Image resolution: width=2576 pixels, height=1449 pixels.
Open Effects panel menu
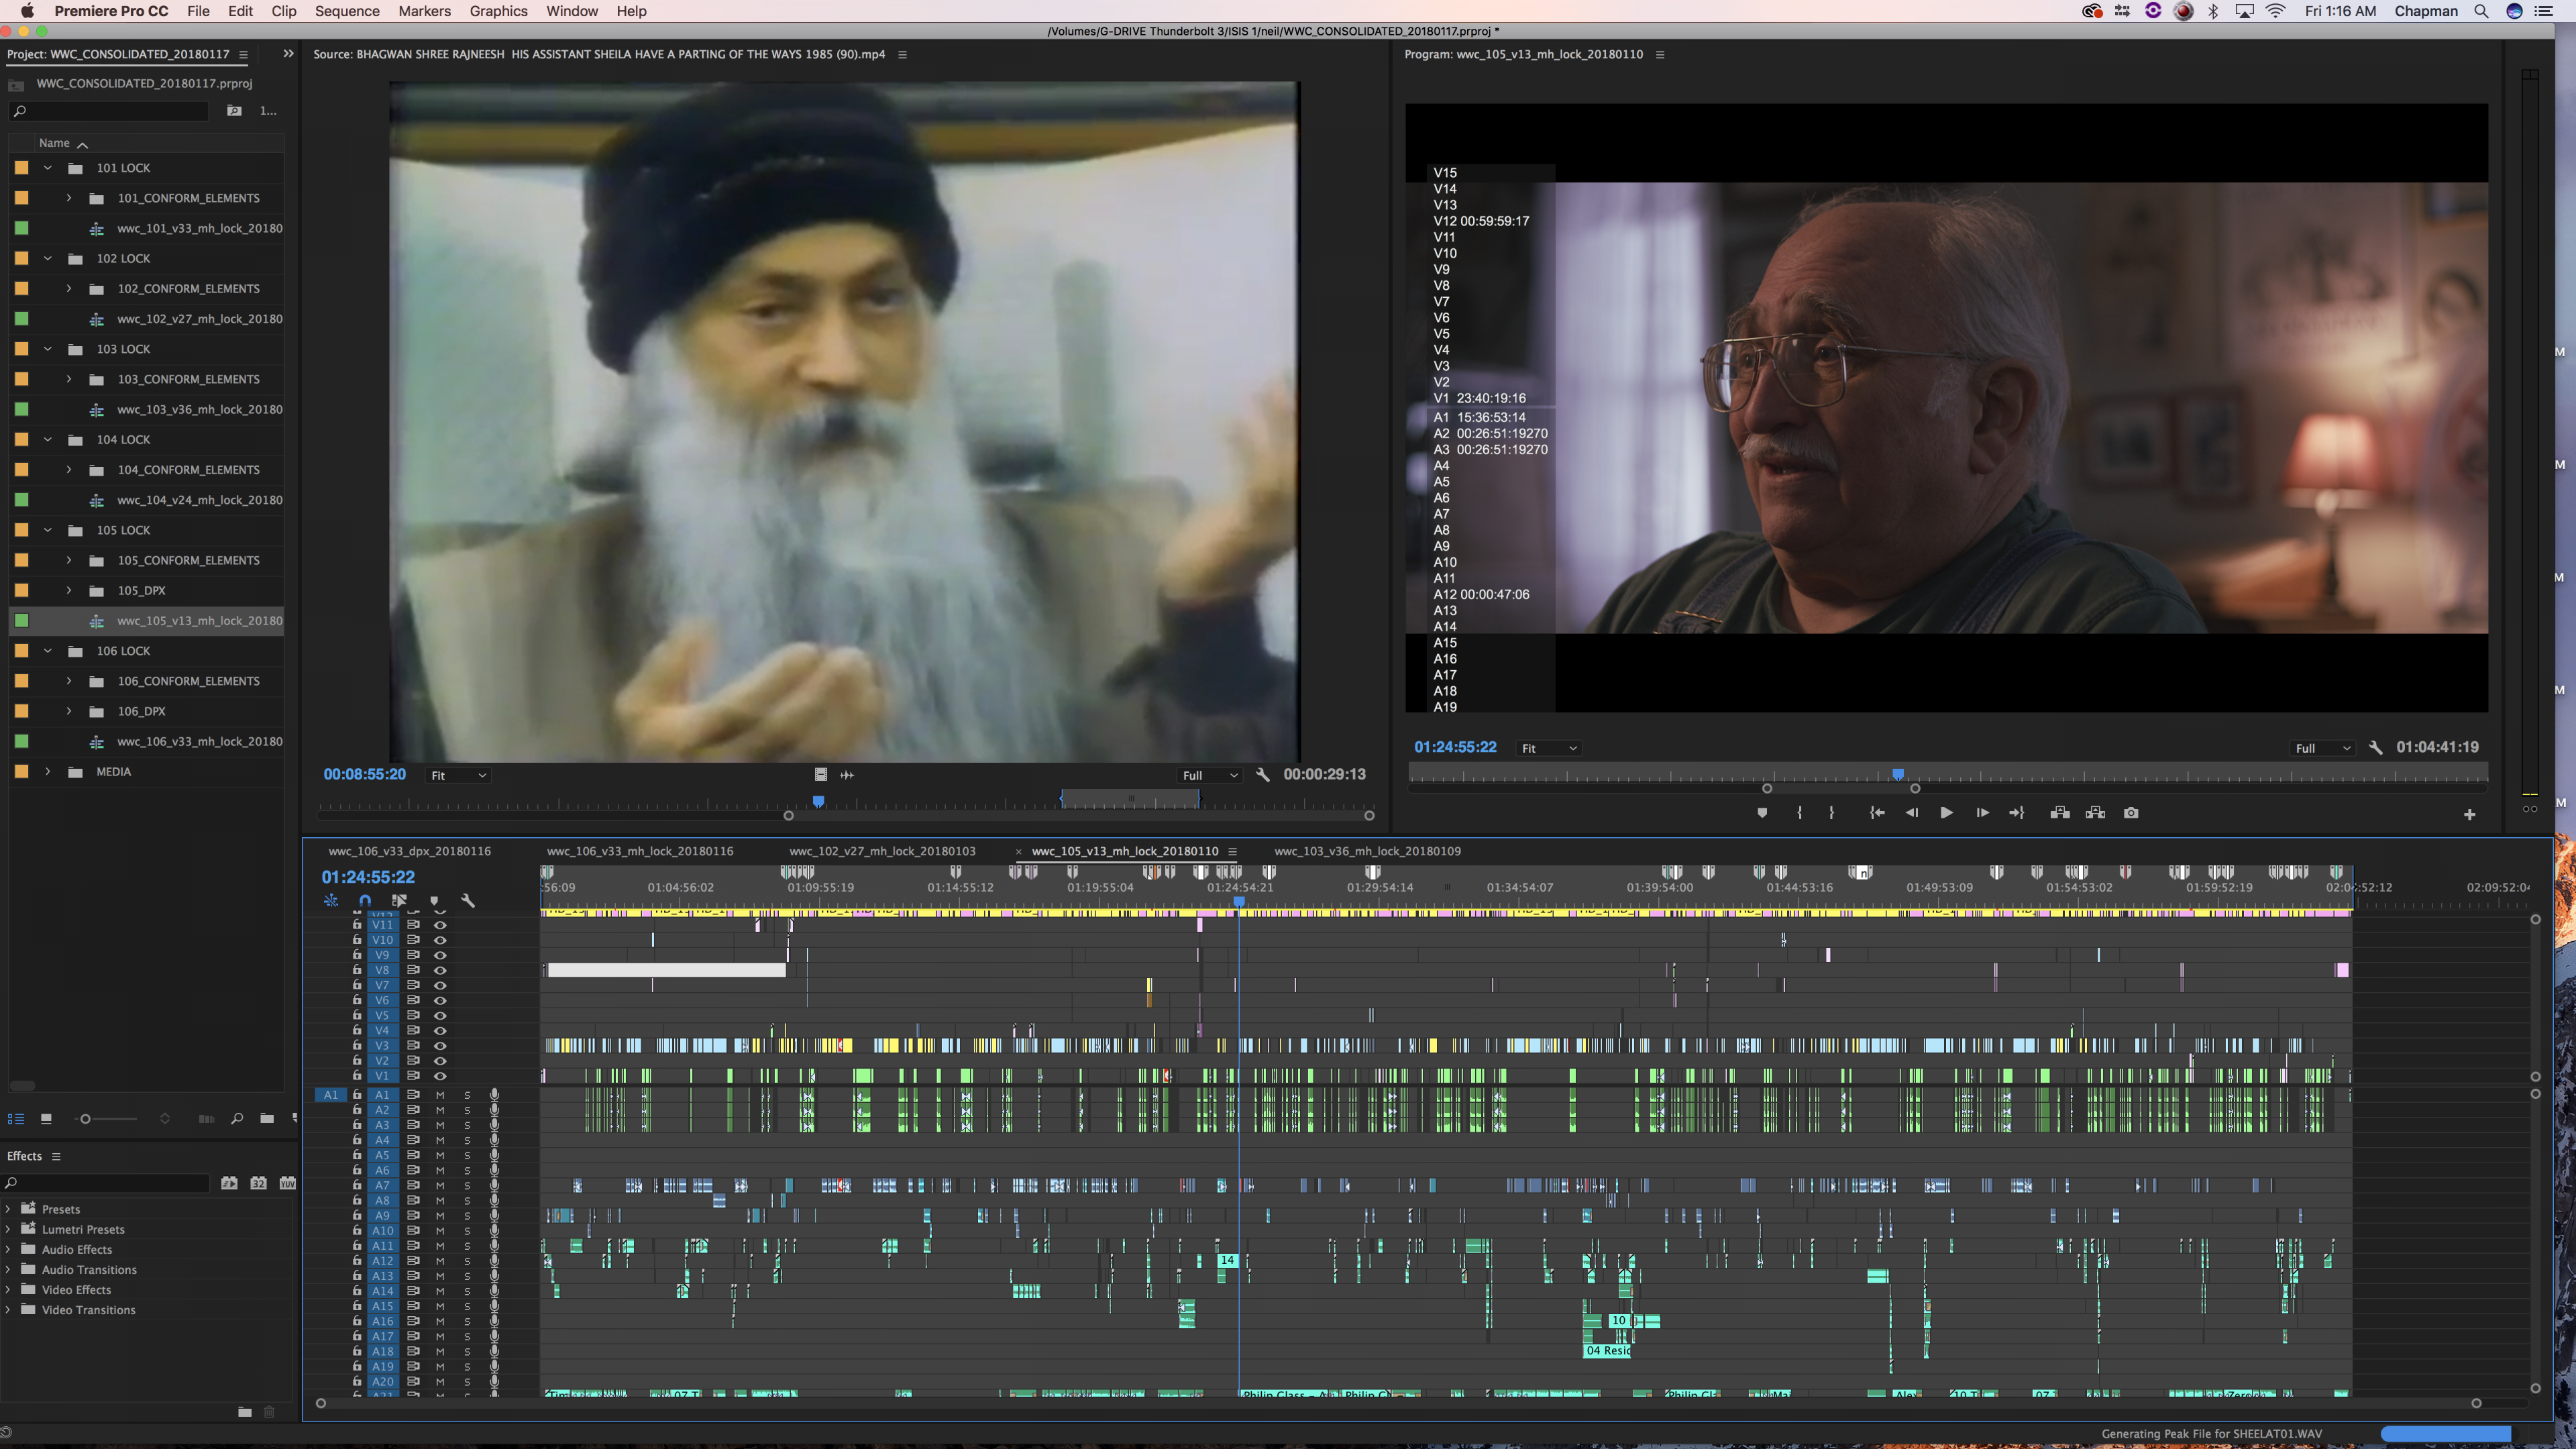point(56,1157)
